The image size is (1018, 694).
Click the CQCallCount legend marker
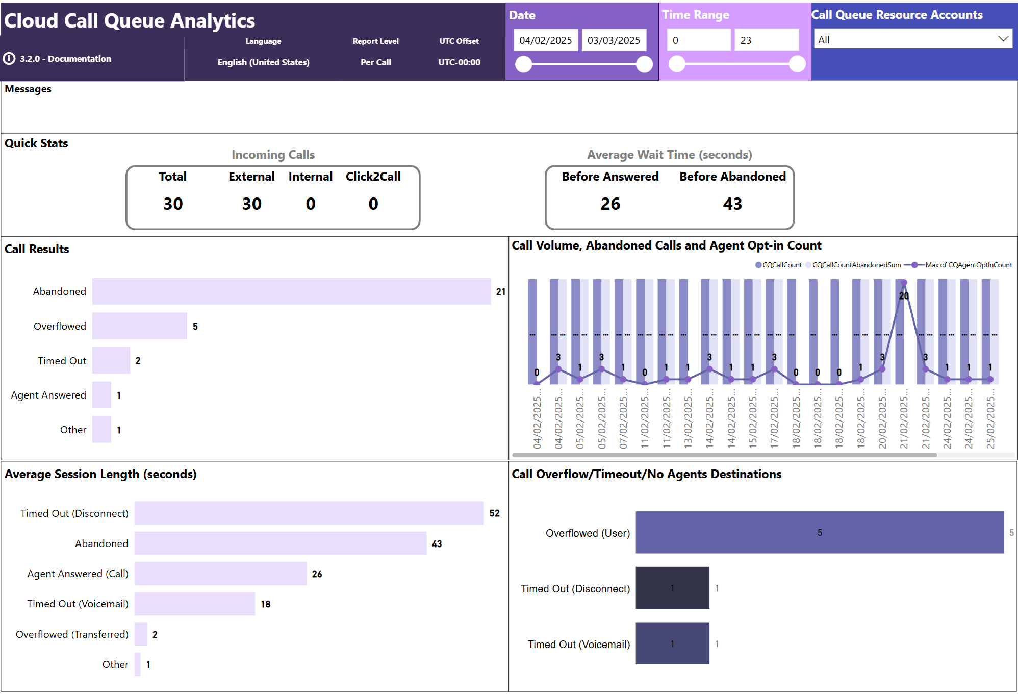758,265
